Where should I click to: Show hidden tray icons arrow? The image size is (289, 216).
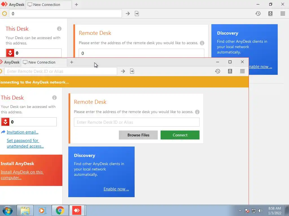point(240,211)
